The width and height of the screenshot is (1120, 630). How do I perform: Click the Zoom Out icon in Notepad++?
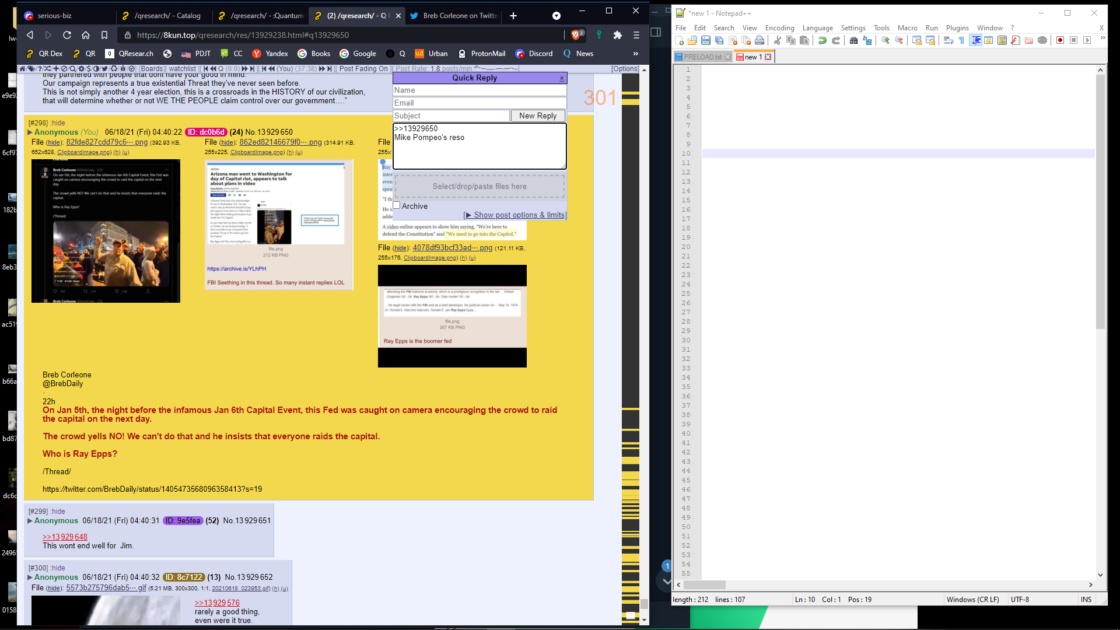(x=899, y=40)
